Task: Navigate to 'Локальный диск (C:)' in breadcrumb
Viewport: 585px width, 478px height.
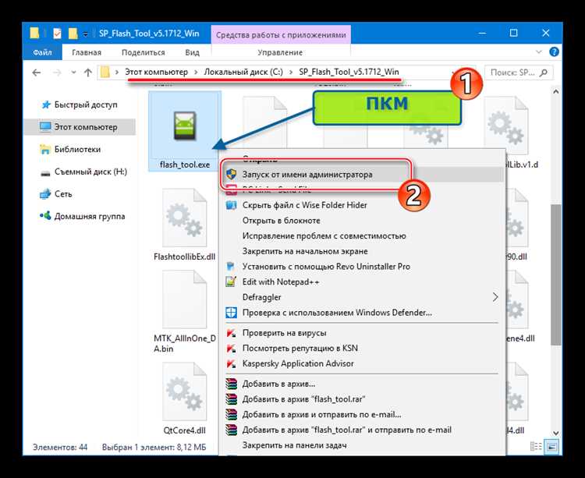Action: tap(241, 73)
